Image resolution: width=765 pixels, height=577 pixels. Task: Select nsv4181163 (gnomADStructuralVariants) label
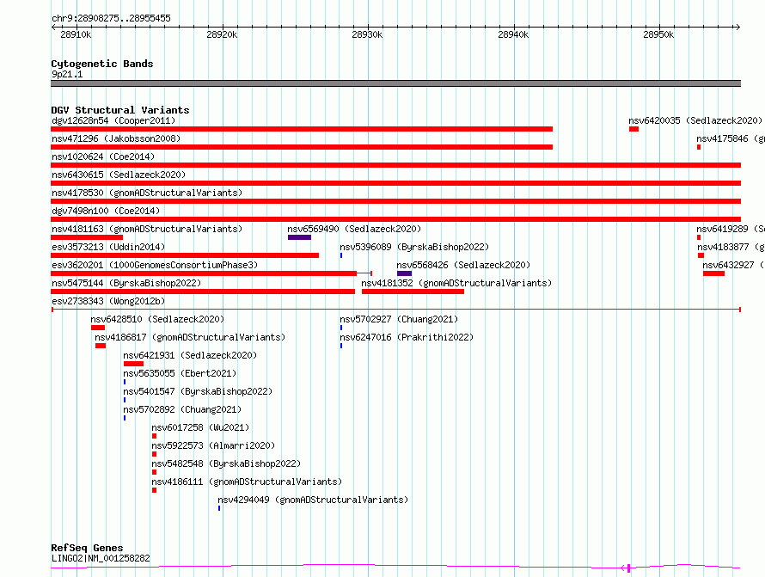click(147, 229)
